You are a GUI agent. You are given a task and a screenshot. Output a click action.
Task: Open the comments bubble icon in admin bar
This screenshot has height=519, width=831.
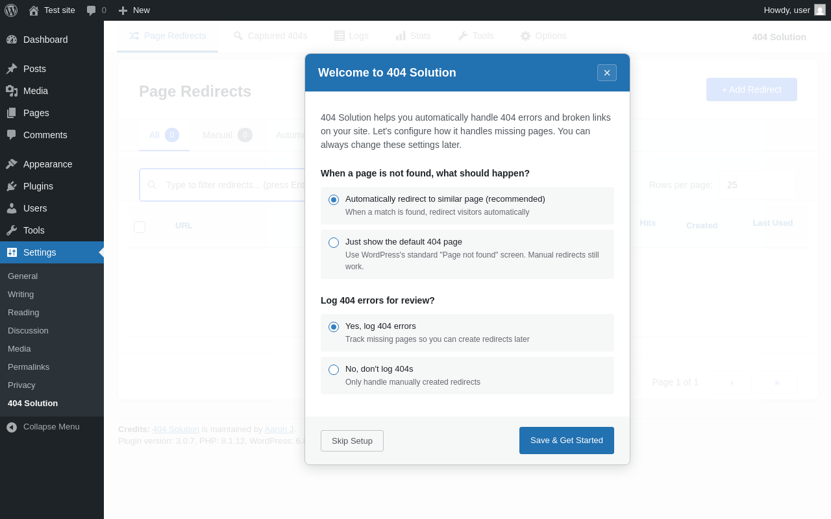(92, 10)
